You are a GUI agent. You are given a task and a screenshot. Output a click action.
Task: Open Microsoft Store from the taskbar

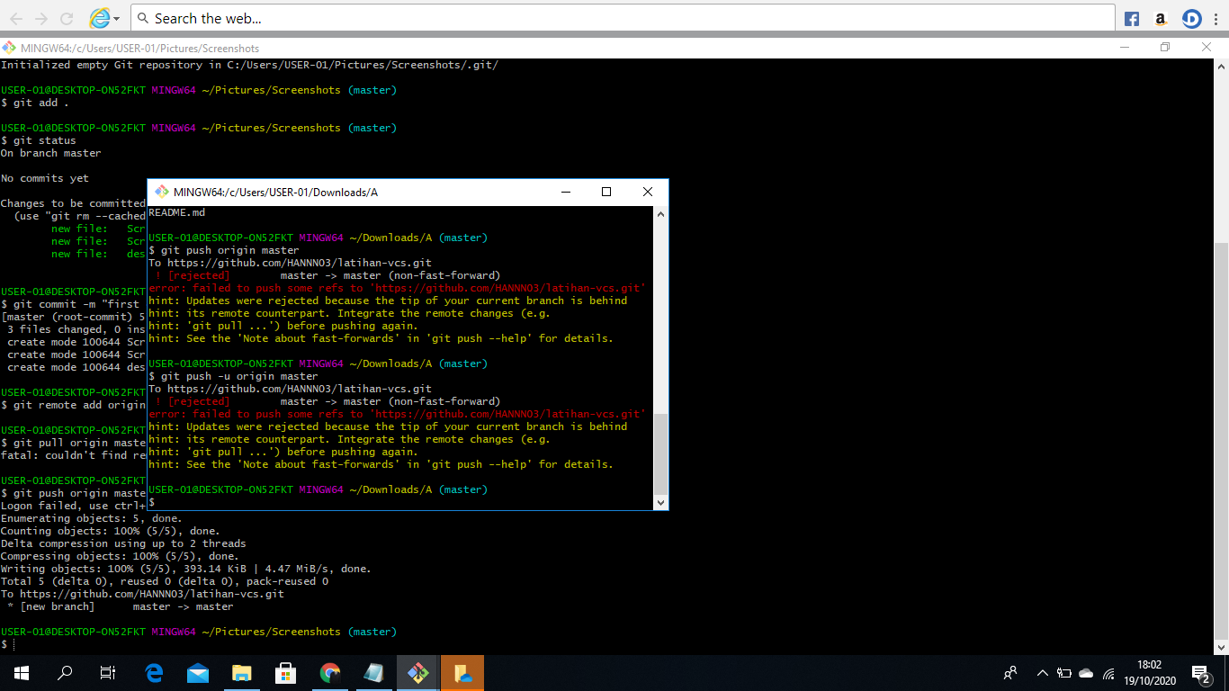click(x=286, y=673)
